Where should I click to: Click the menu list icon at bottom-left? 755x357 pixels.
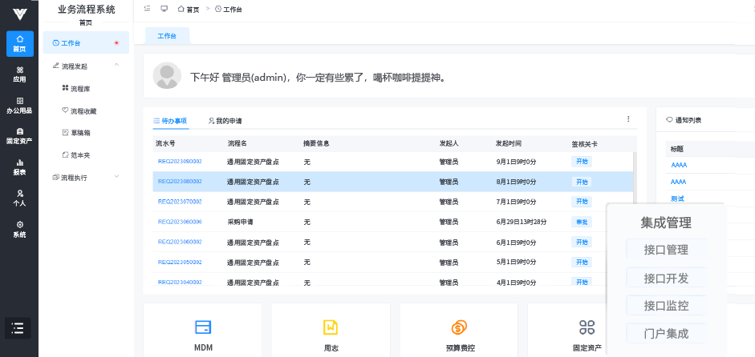pyautogui.click(x=19, y=328)
